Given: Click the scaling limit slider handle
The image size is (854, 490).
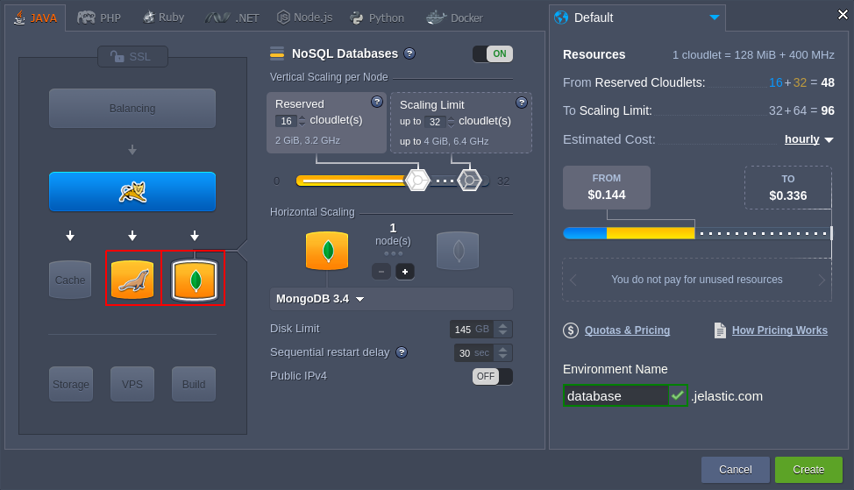Looking at the screenshot, I should pyautogui.click(x=469, y=181).
